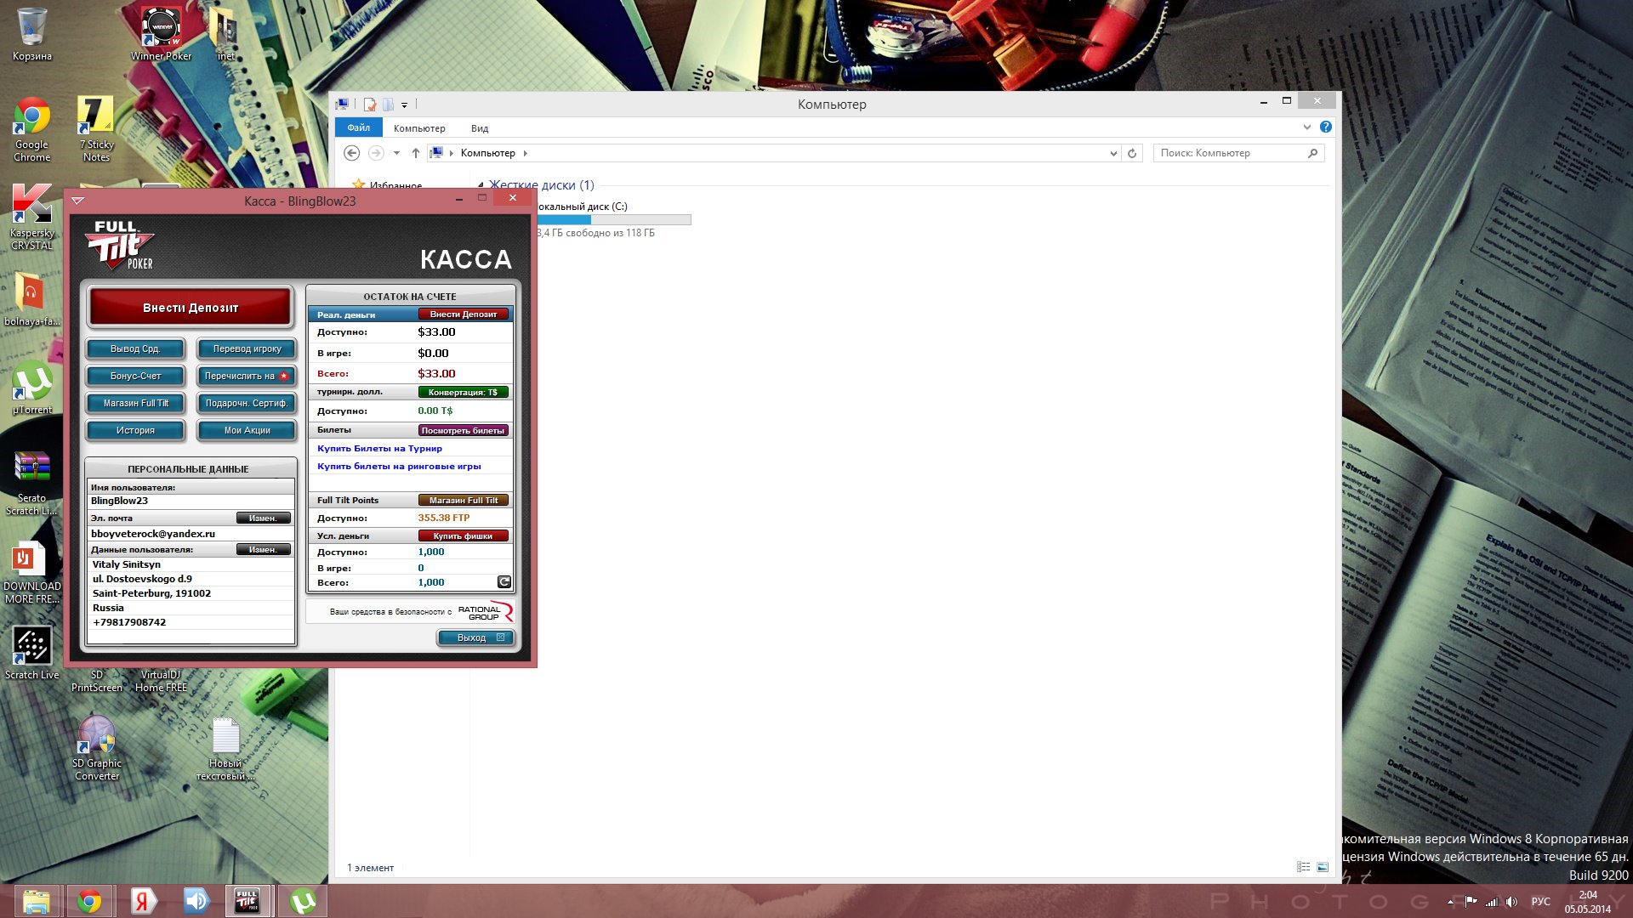Click Yandex browser taskbar icon
1633x918 pixels.
(143, 901)
